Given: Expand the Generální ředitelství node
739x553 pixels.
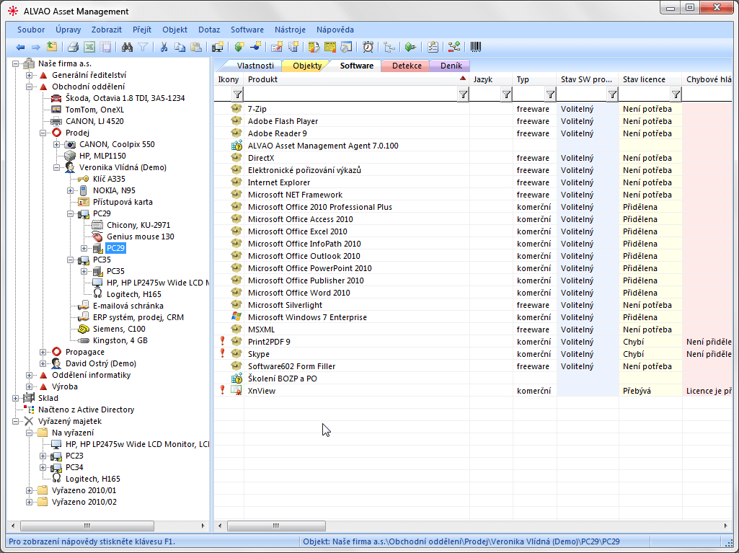Looking at the screenshot, I should click(x=30, y=76).
